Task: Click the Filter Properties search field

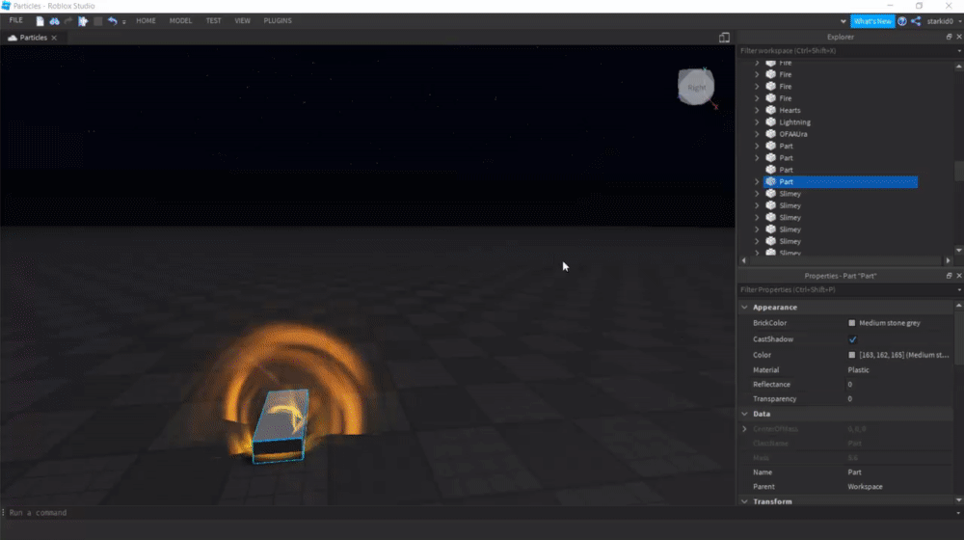Action: coord(846,289)
